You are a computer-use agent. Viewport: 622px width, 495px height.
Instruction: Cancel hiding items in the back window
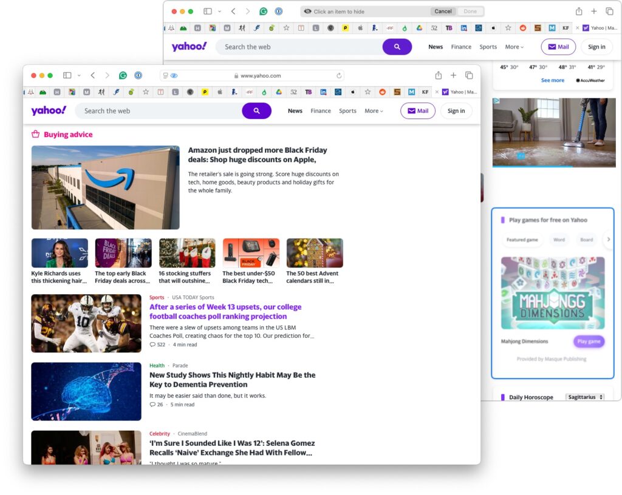(x=443, y=12)
